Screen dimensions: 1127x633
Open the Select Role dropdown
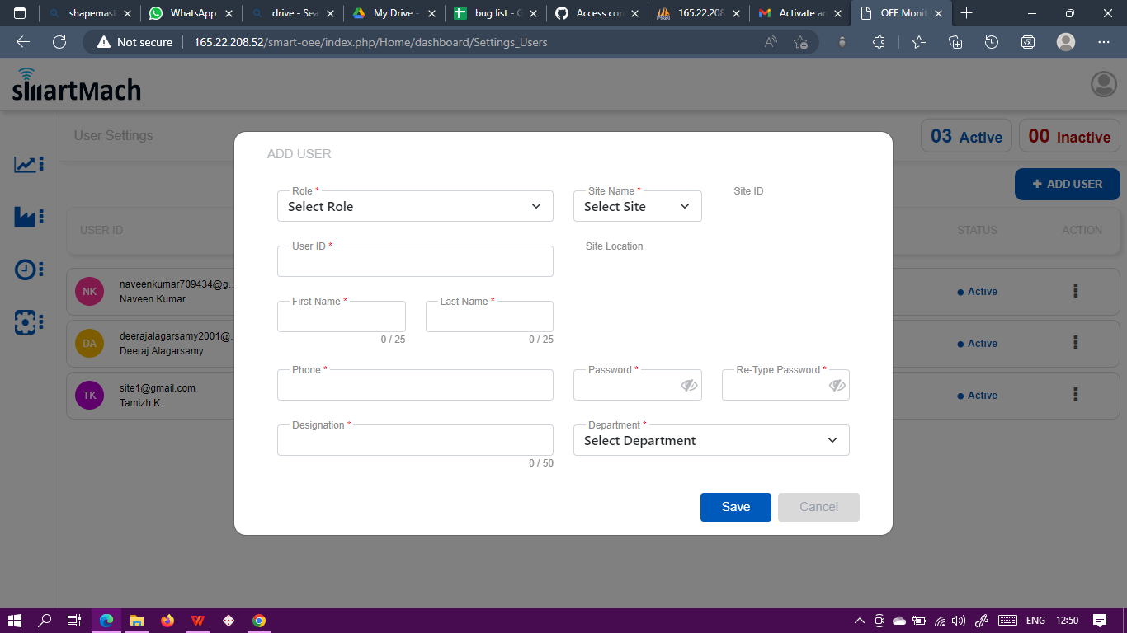[x=415, y=206]
